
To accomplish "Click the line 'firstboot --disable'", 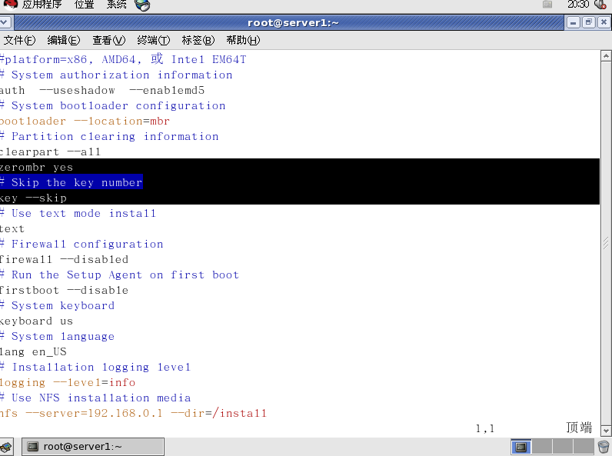I will [65, 291].
